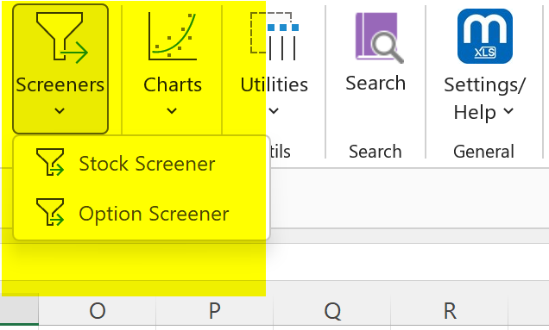
Task: Click the Settings/ Help text label
Action: pyautogui.click(x=485, y=98)
